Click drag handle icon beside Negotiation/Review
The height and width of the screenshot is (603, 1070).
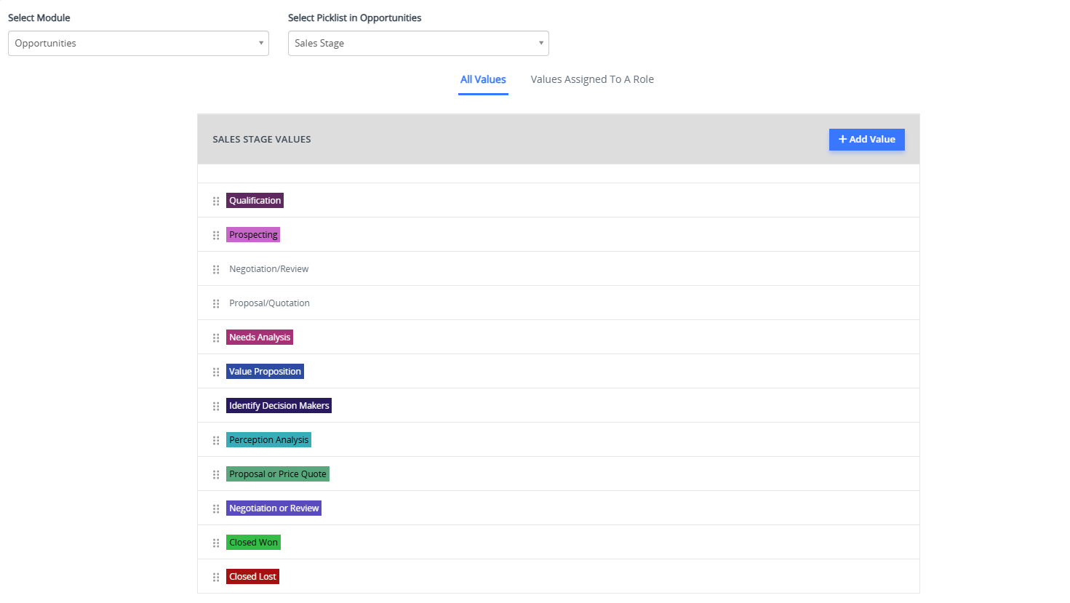(x=216, y=269)
